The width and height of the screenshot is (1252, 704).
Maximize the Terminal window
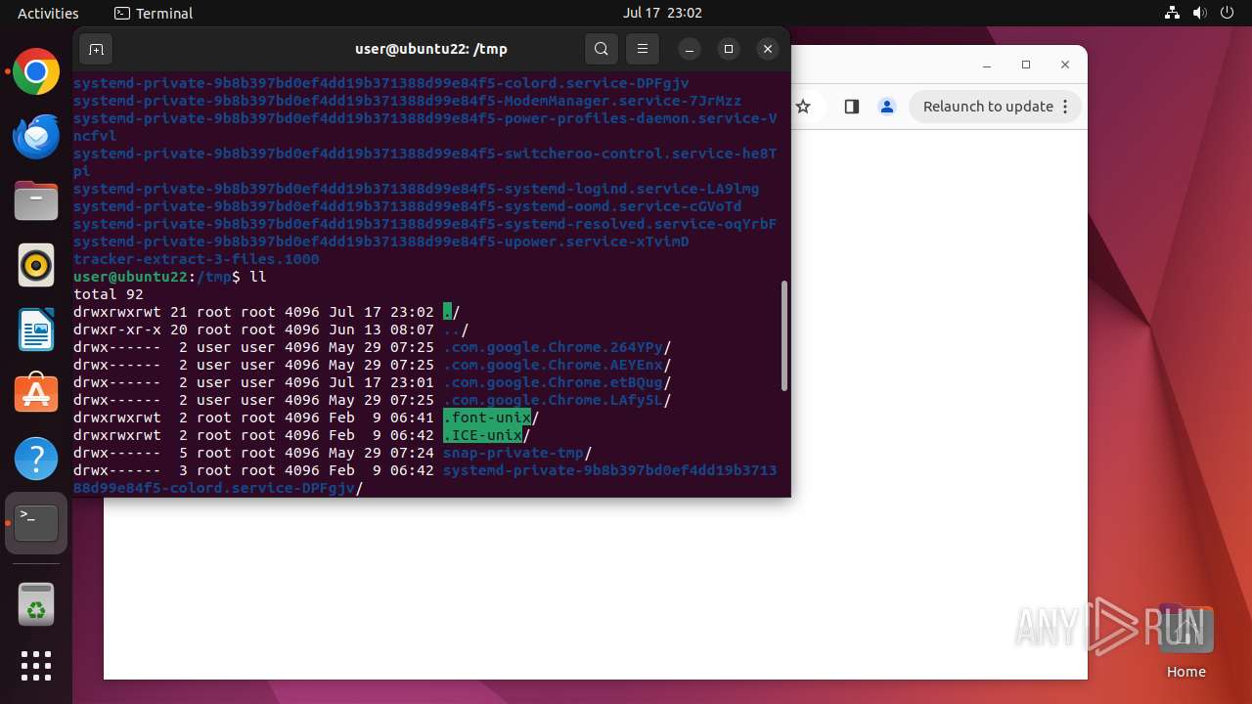pyautogui.click(x=729, y=49)
